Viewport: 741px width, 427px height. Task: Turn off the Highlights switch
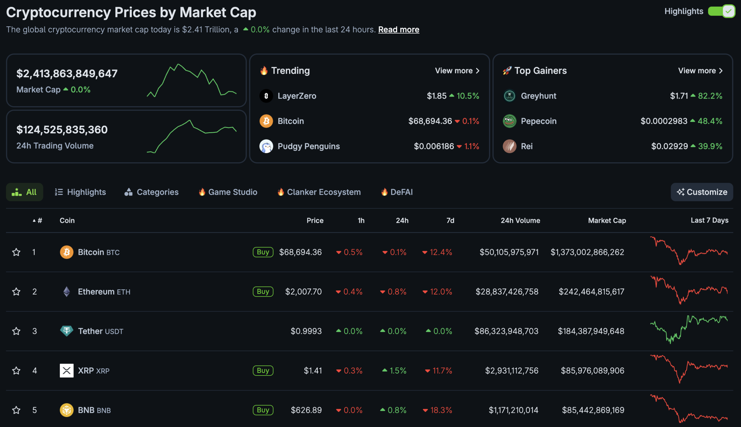(x=721, y=12)
